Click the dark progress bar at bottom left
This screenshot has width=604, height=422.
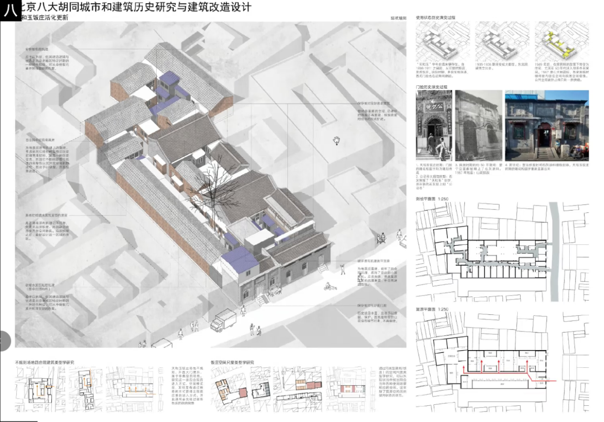(x=18, y=421)
